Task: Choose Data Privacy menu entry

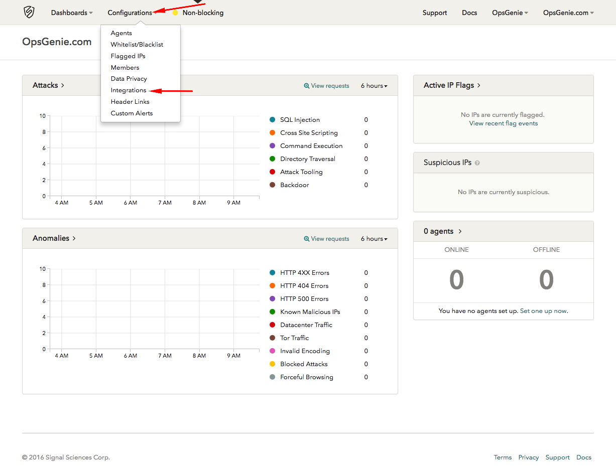Action: 129,79
